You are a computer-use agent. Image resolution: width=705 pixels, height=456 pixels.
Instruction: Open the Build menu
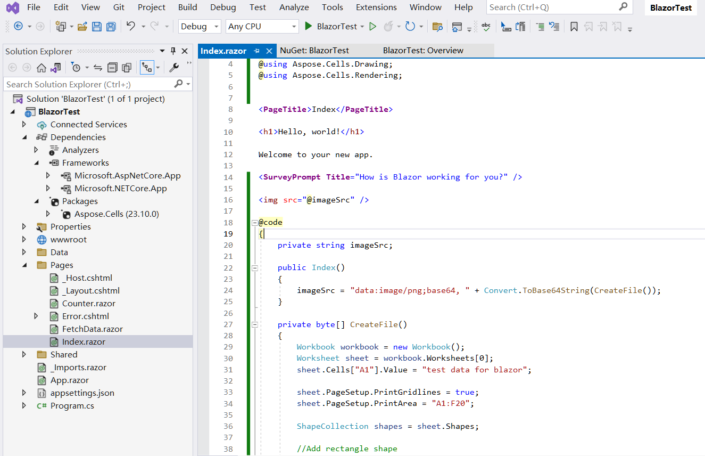[187, 7]
